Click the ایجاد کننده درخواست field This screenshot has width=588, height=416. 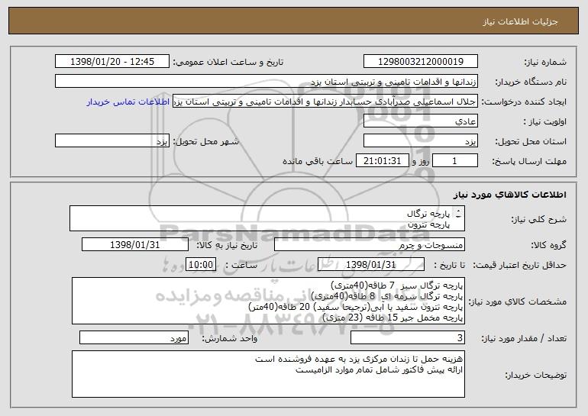click(325, 102)
